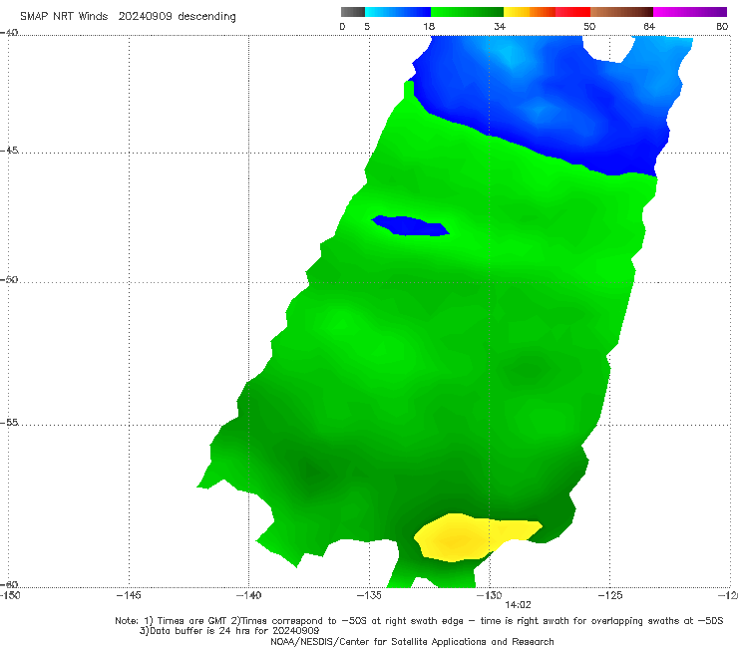Click the longitude label "-125"
Viewport: 738px width, 648px height.
[x=610, y=595]
